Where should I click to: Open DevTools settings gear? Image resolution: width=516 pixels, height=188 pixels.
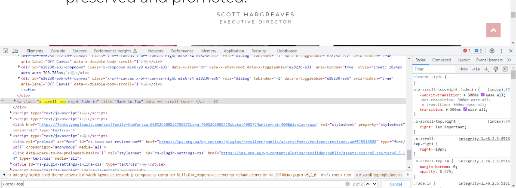pyautogui.click(x=492, y=51)
